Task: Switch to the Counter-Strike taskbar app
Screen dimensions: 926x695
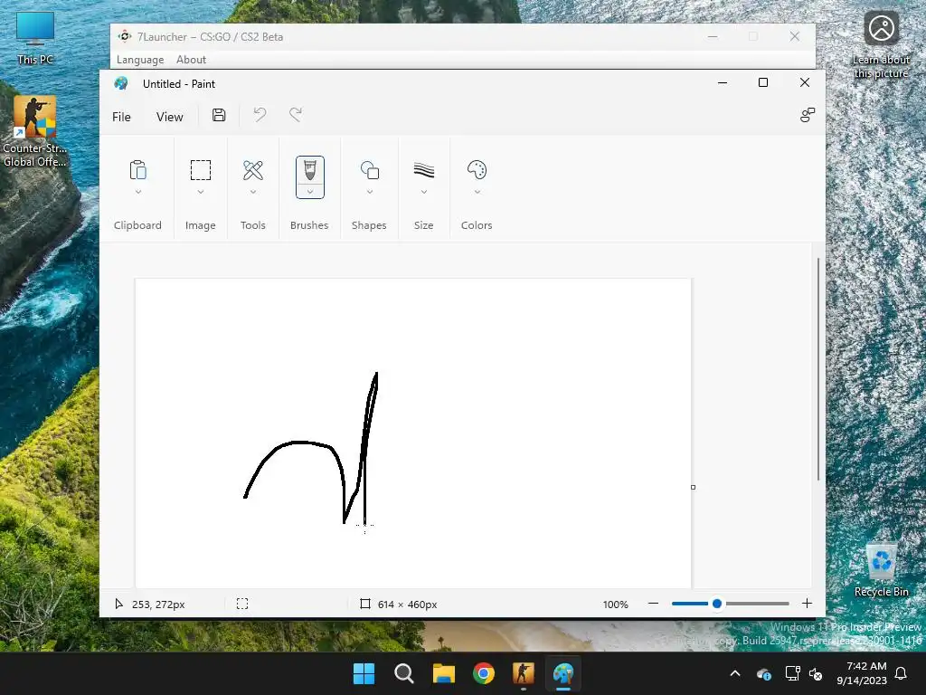Action: point(524,673)
